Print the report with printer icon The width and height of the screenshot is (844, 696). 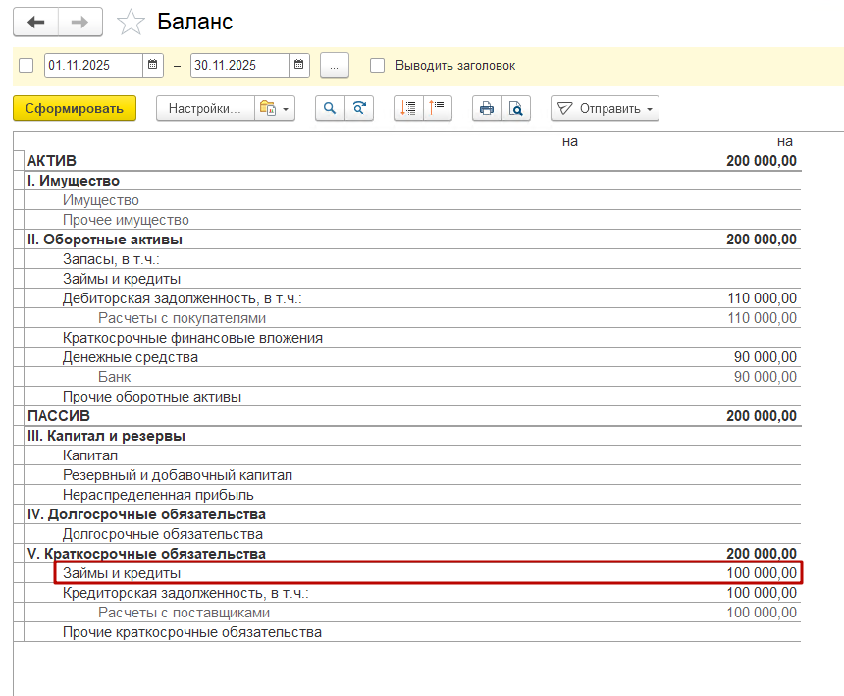[x=487, y=109]
